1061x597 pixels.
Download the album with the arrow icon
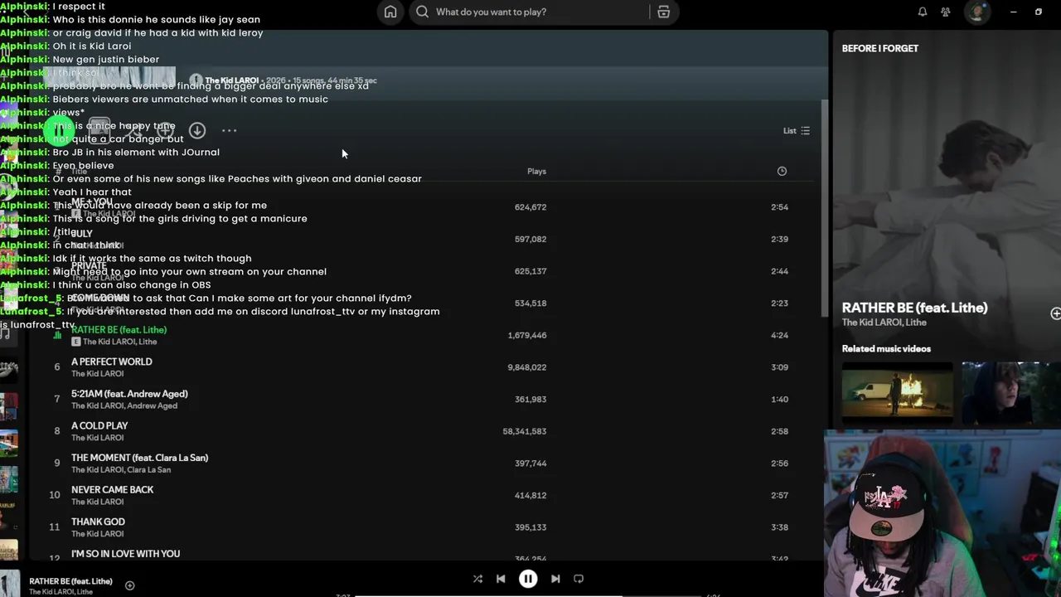[196, 130]
